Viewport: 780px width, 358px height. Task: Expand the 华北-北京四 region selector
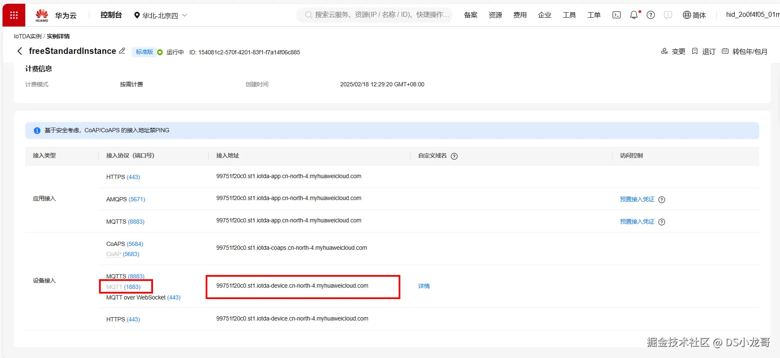(160, 16)
